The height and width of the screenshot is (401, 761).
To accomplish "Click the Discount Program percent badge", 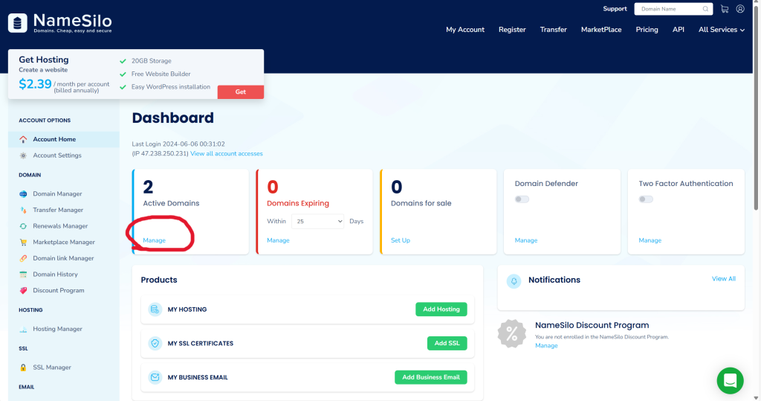I will (x=511, y=334).
